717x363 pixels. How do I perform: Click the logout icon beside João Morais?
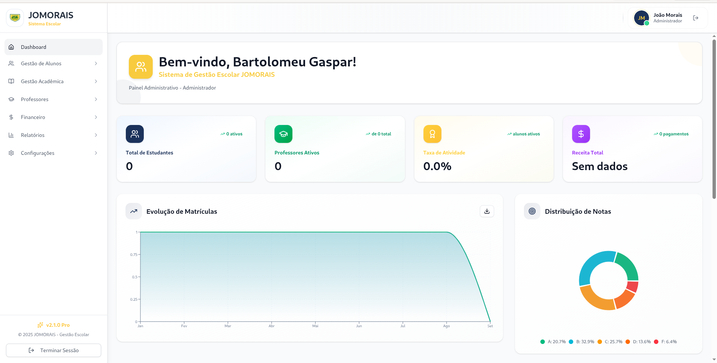(x=695, y=18)
